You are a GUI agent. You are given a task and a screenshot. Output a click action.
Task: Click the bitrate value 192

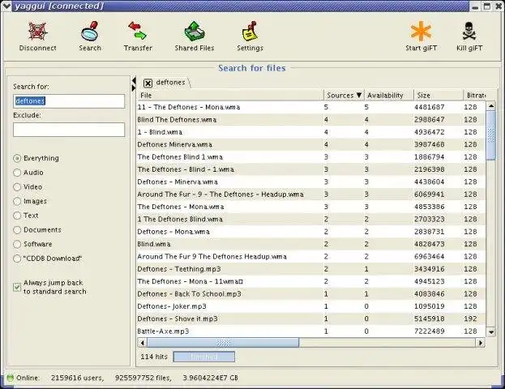[470, 318]
